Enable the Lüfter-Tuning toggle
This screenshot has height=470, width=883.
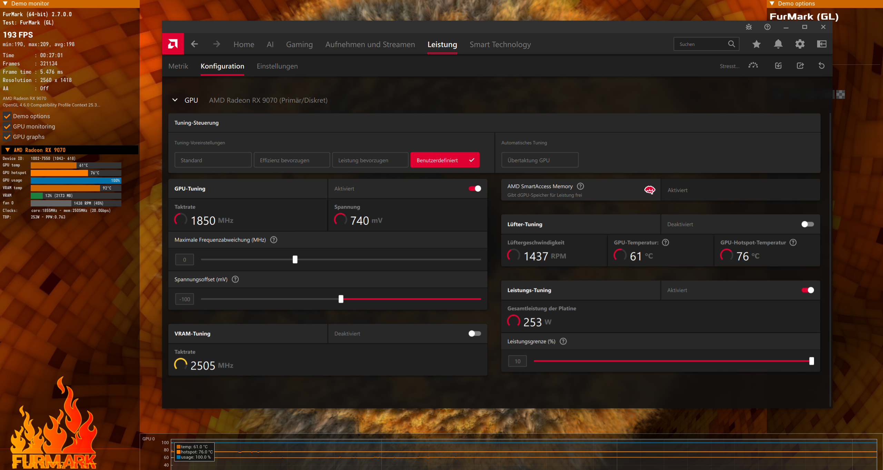807,224
